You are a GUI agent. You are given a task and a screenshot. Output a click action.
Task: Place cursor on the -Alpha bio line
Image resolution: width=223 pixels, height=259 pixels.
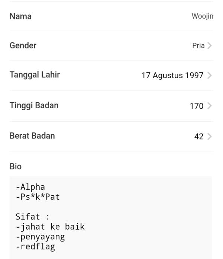point(30,187)
